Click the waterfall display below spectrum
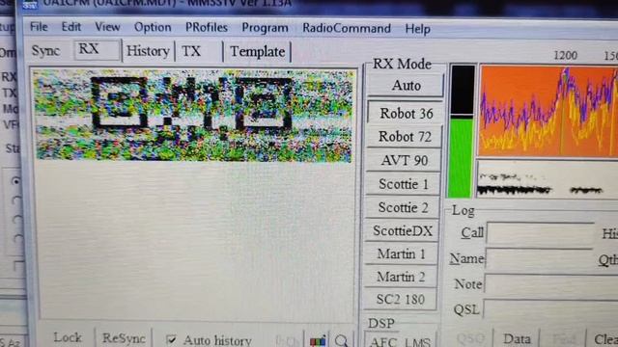This screenshot has height=347, width=618. coord(548,179)
